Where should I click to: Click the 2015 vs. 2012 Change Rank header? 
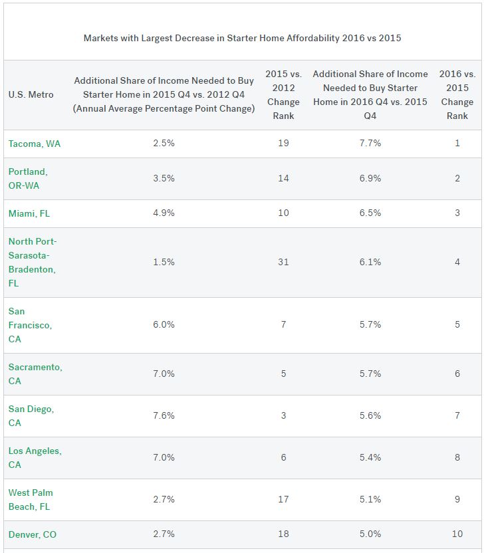284,94
